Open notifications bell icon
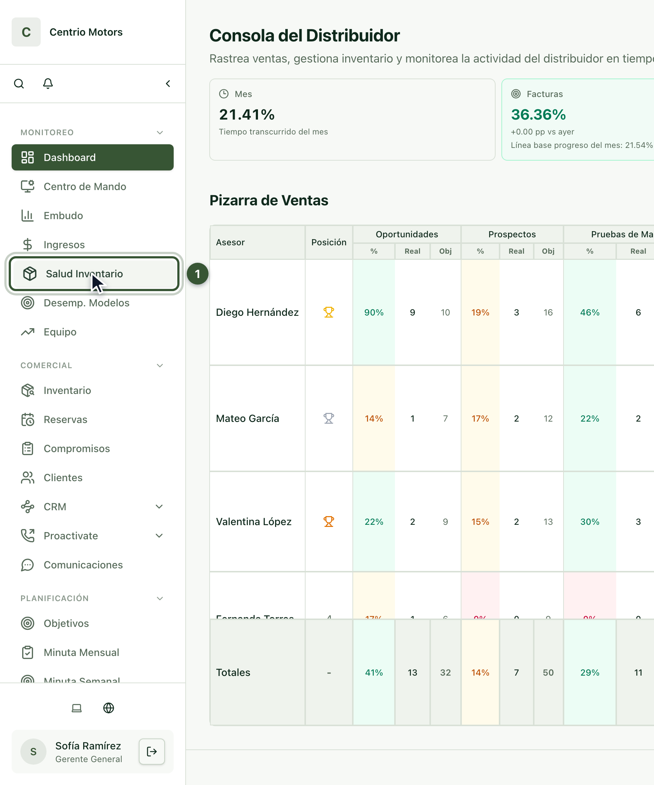The width and height of the screenshot is (654, 785). point(48,83)
